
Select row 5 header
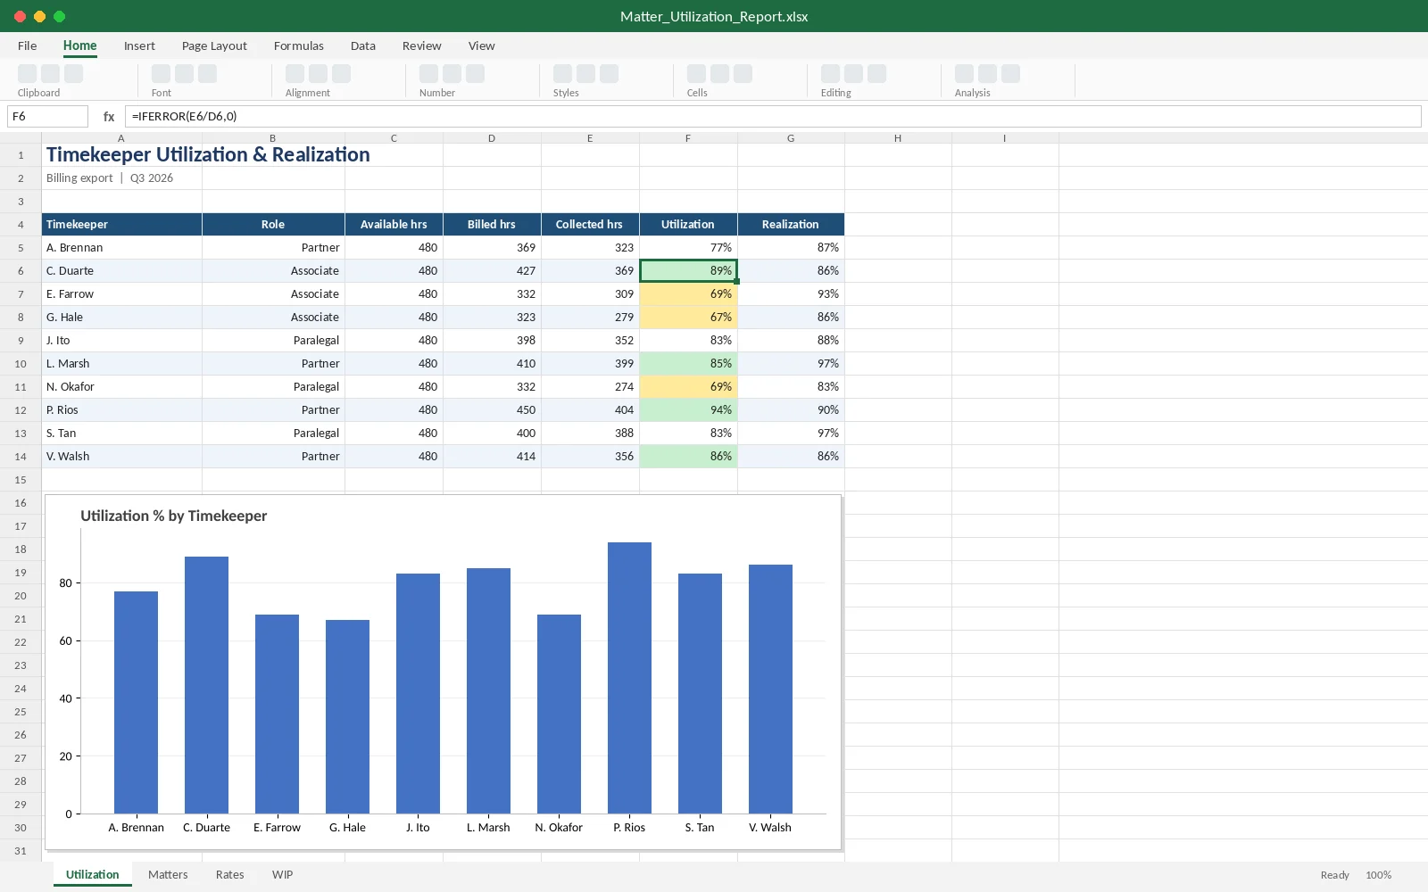(x=21, y=248)
